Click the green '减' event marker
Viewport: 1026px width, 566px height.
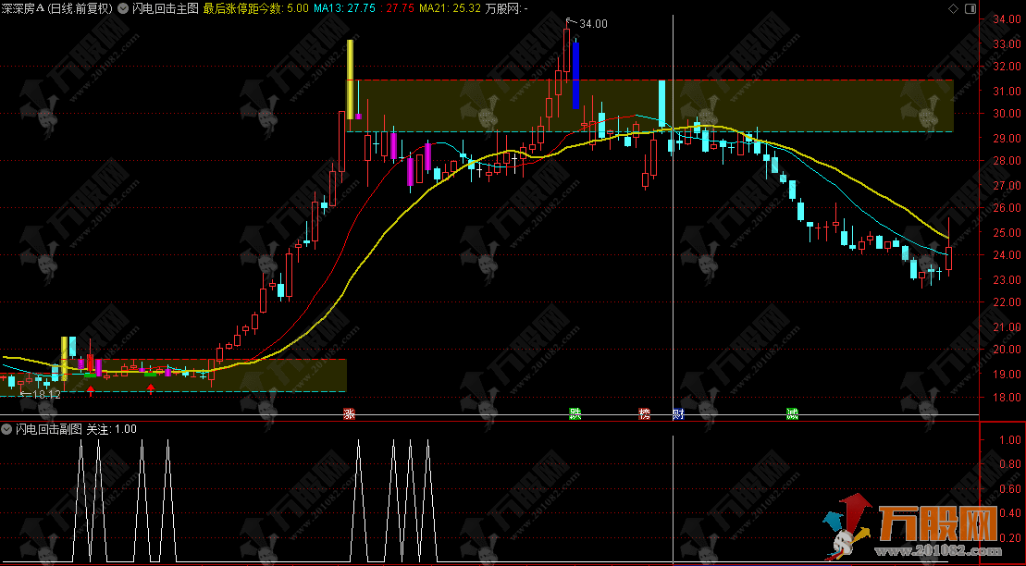pos(792,413)
